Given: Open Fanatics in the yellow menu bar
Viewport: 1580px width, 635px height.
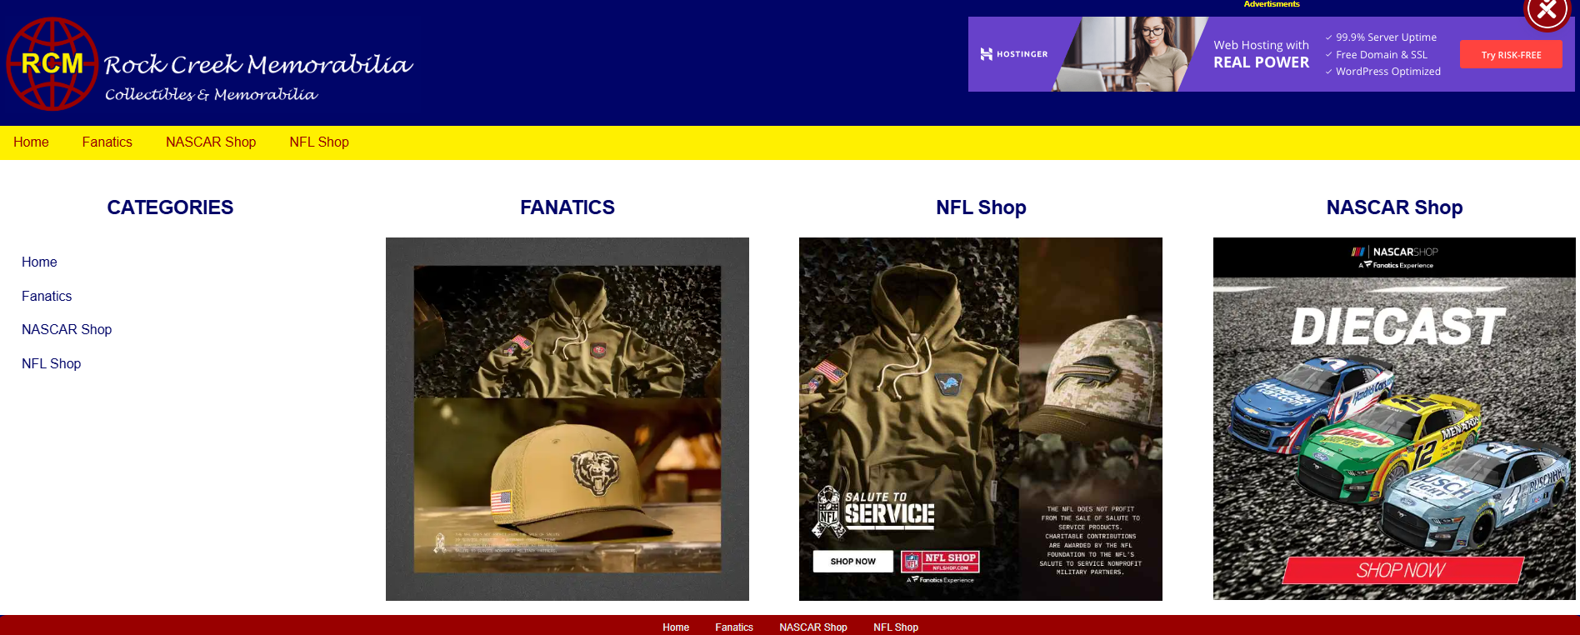Looking at the screenshot, I should 107,142.
